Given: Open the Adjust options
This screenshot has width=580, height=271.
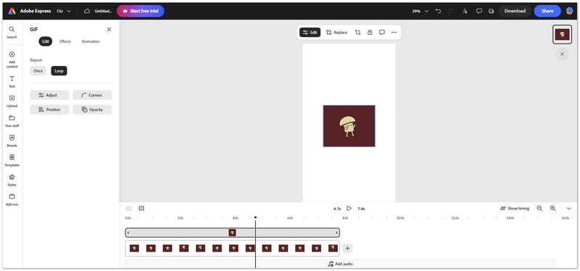Looking at the screenshot, I should tap(49, 95).
